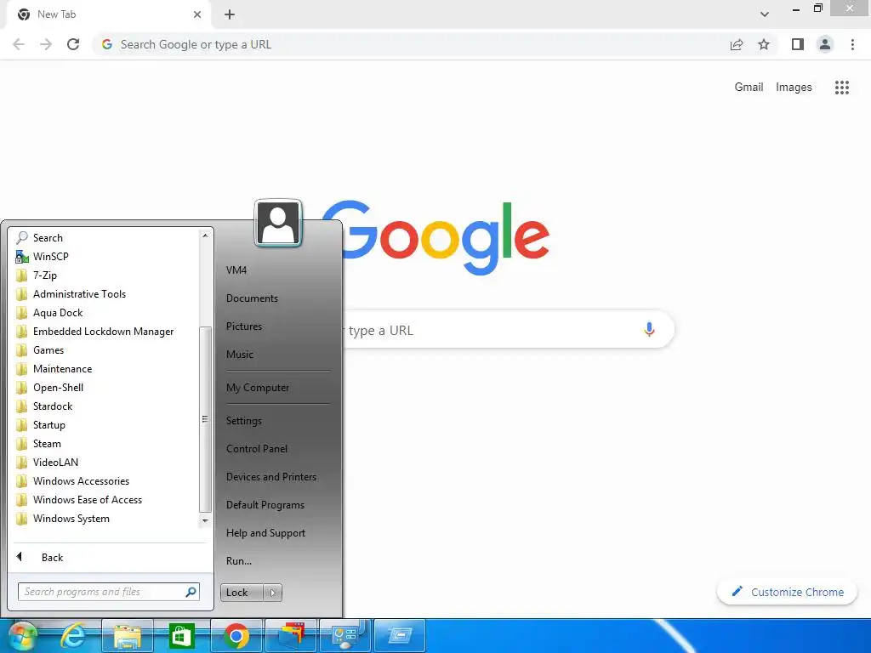Go forward with Chrome's forward arrow
The height and width of the screenshot is (653, 871).
[x=46, y=44]
